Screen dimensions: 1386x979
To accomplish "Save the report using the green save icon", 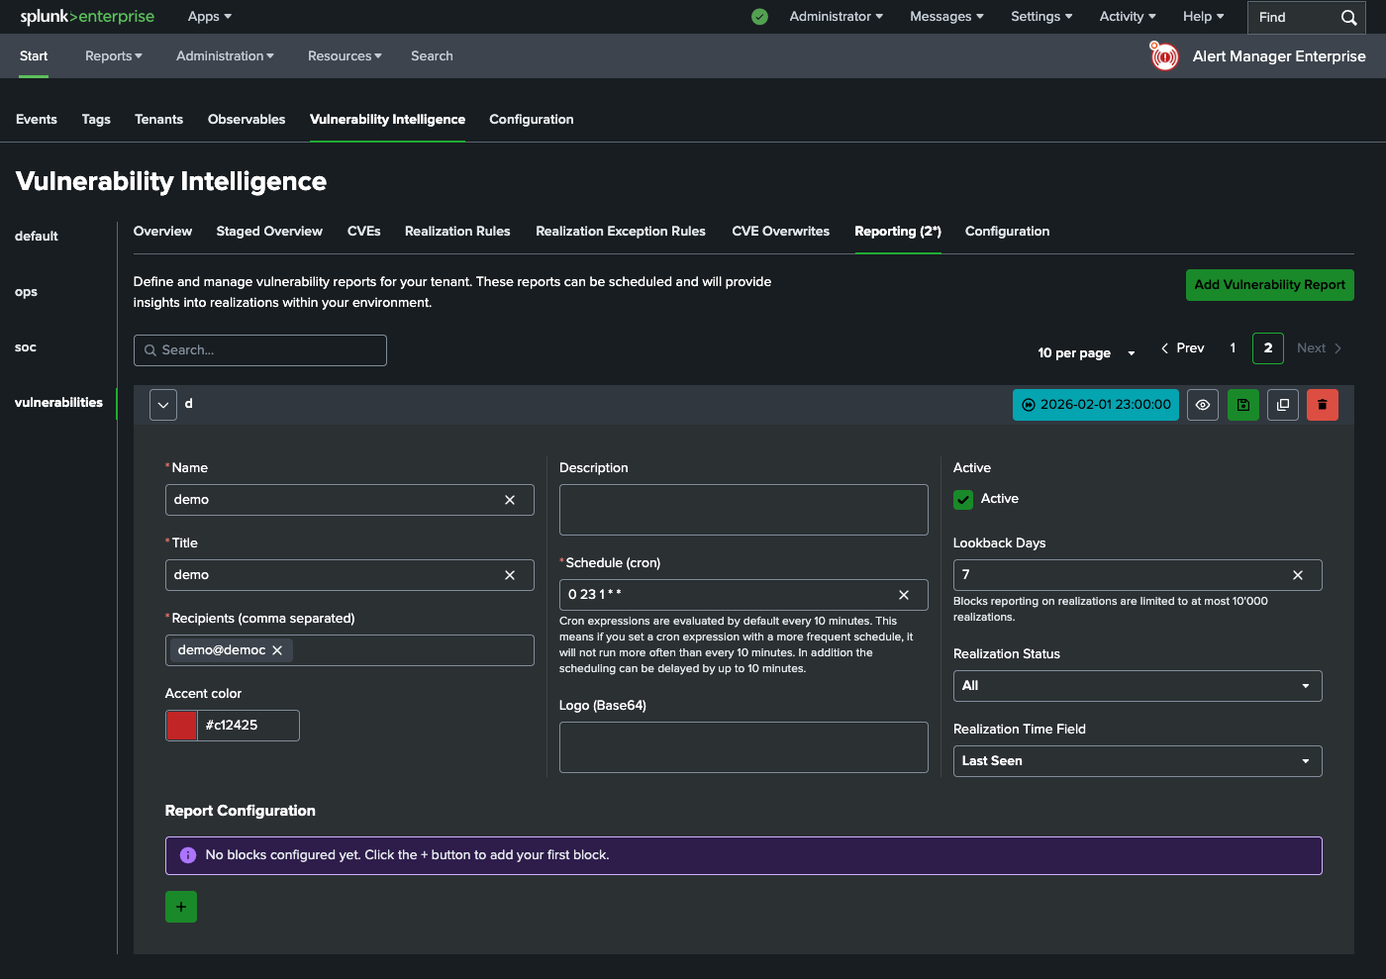I will pyautogui.click(x=1242, y=404).
